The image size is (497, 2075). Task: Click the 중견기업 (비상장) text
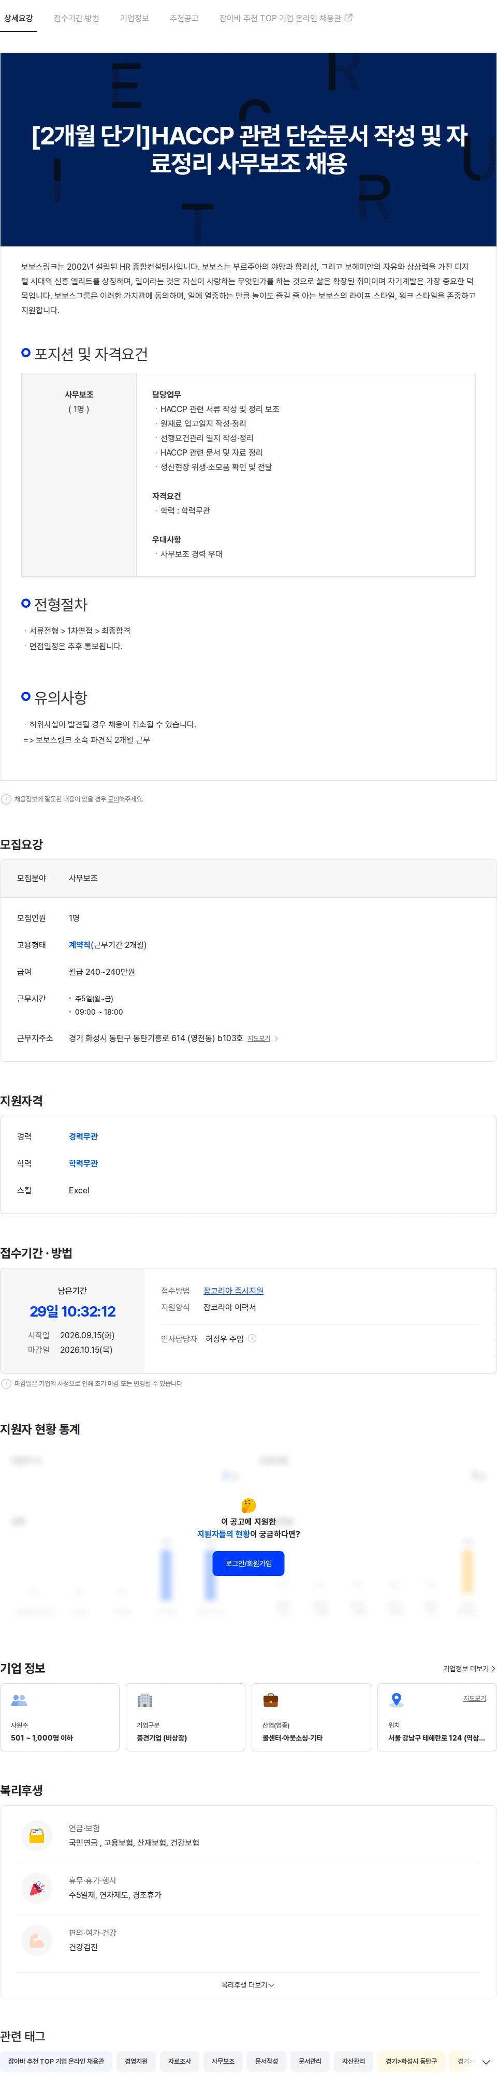pyautogui.click(x=162, y=1737)
